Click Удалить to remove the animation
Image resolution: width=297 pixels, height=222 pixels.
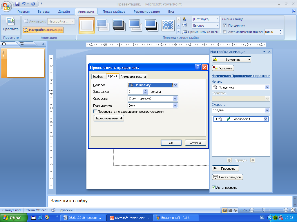click(x=223, y=68)
